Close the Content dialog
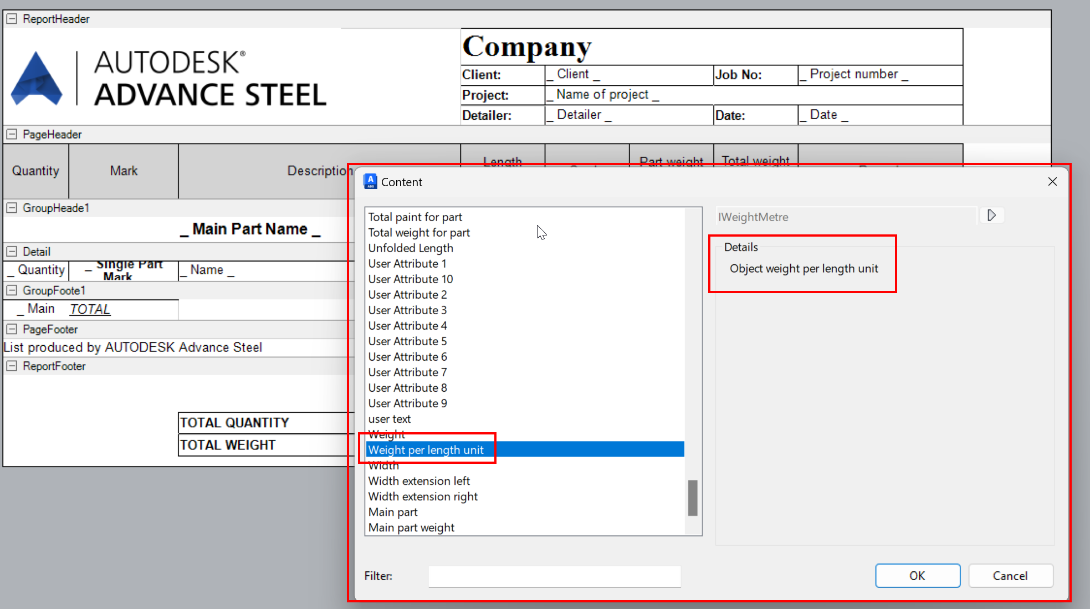Viewport: 1090px width, 609px height. 1052,182
